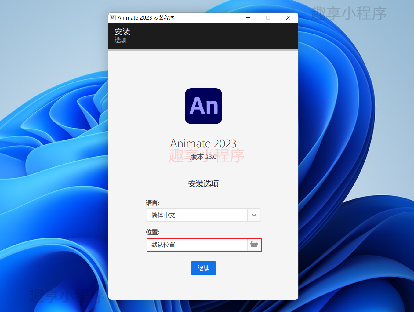Click the '语言:' label

153,203
